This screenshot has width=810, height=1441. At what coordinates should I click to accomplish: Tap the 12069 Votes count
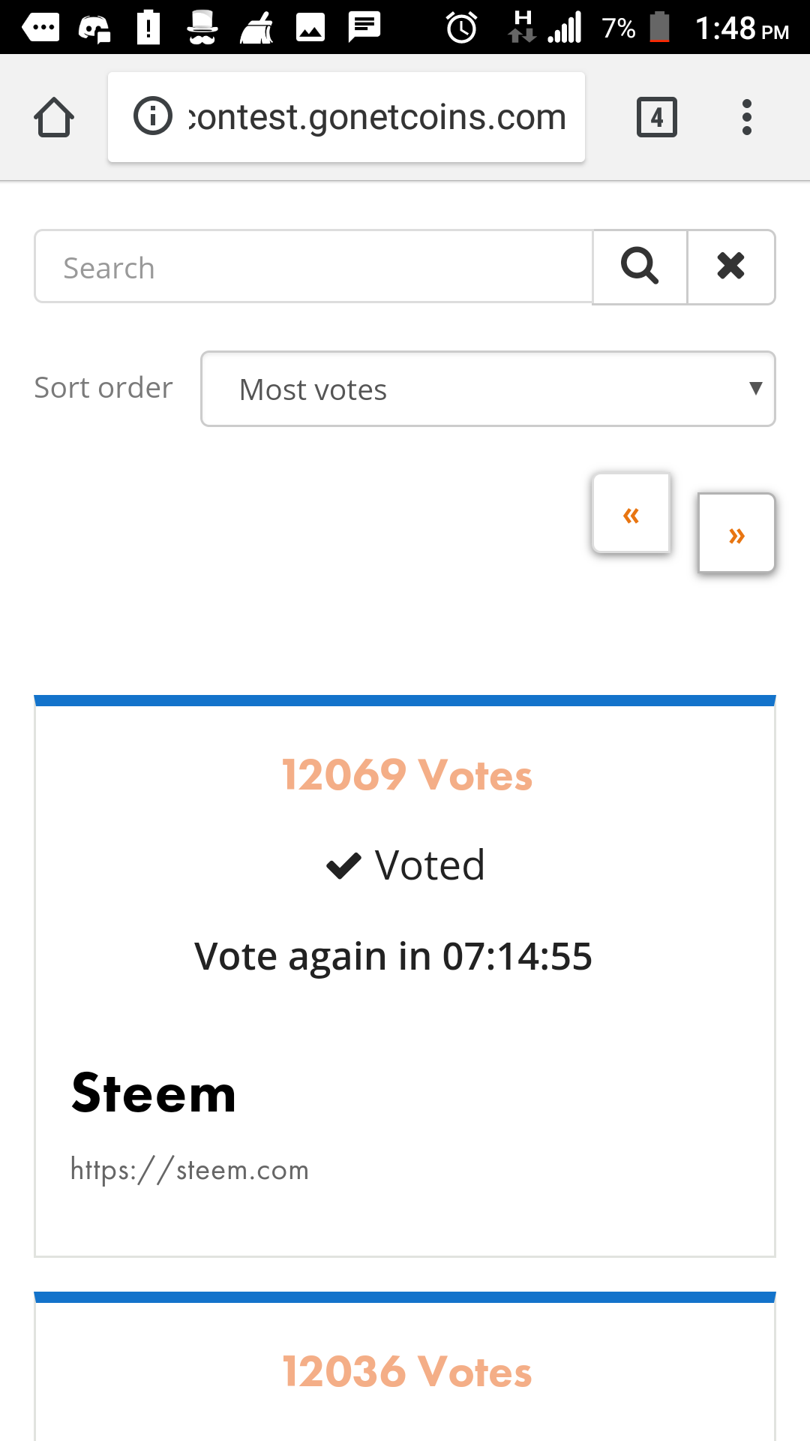click(407, 775)
